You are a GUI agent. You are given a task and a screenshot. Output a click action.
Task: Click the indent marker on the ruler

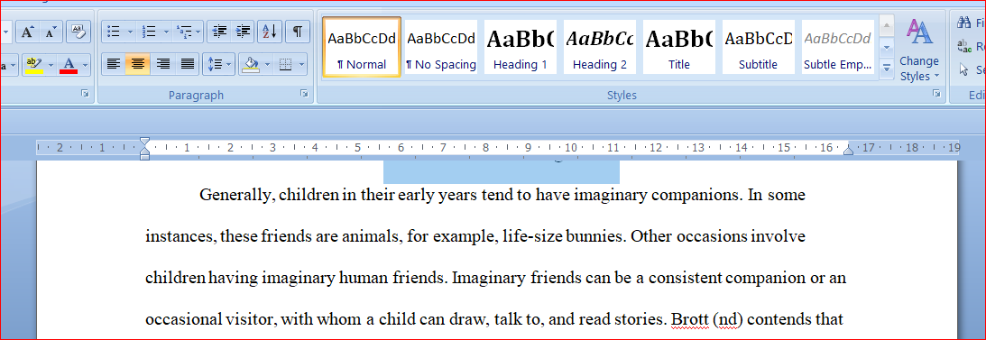tap(144, 148)
